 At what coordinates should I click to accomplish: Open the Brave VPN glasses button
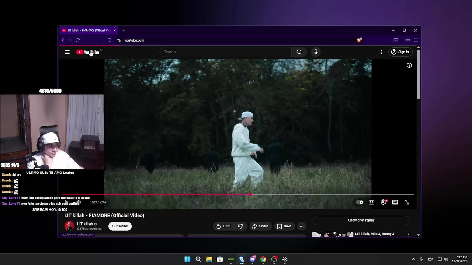(408, 40)
